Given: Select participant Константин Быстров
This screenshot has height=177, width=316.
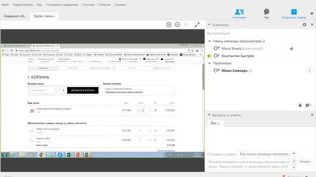Looking at the screenshot, I should 237,56.
